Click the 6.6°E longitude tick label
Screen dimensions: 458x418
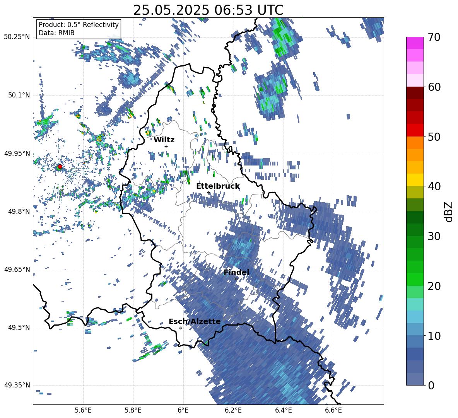(x=333, y=410)
